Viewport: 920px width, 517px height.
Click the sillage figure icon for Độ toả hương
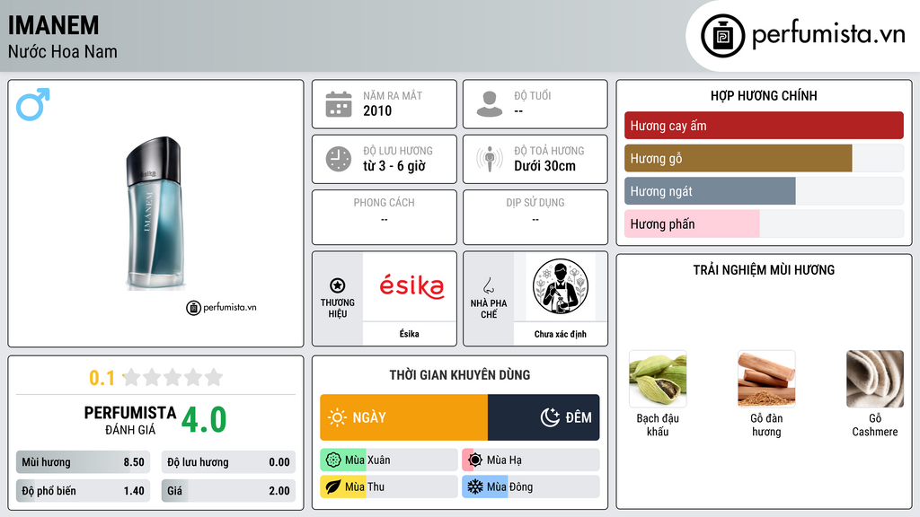click(x=490, y=159)
